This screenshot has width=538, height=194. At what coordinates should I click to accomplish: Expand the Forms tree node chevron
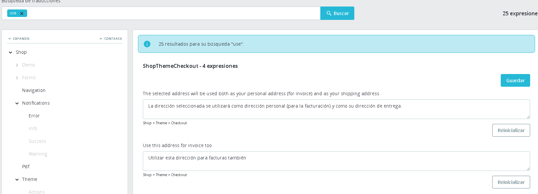click(17, 78)
